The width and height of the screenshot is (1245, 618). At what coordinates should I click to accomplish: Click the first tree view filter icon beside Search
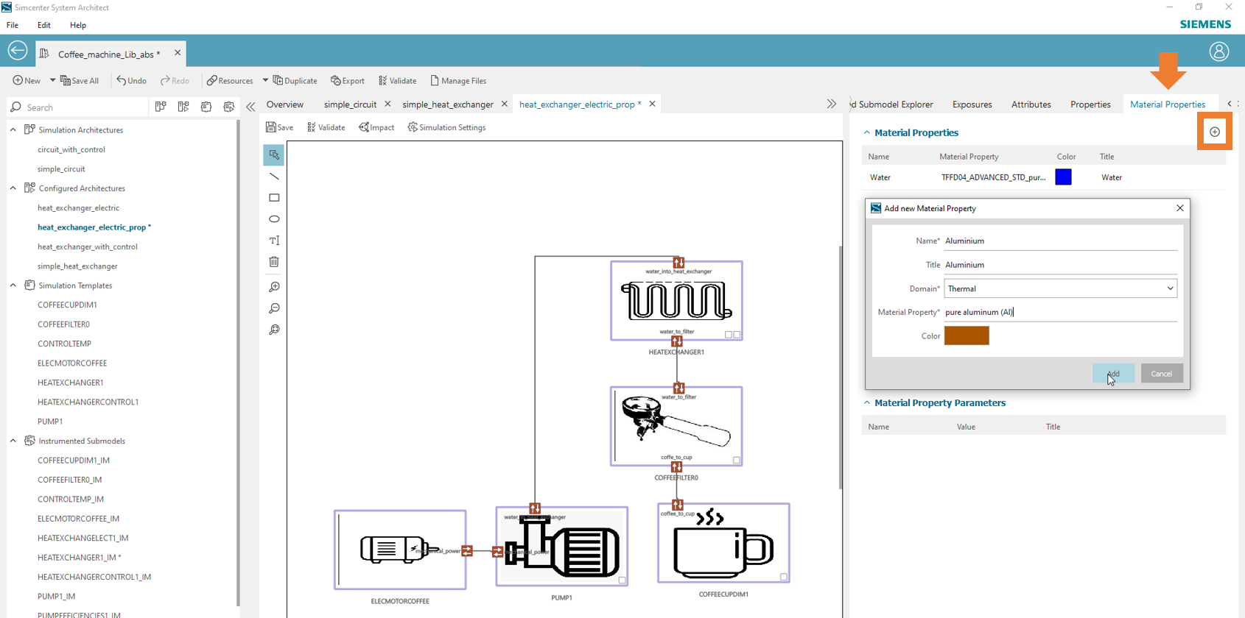[161, 107]
